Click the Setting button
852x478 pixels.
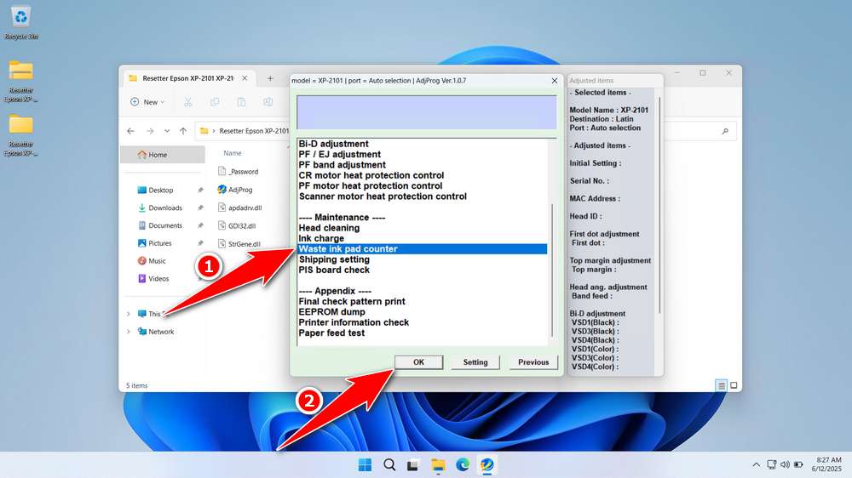(x=475, y=361)
